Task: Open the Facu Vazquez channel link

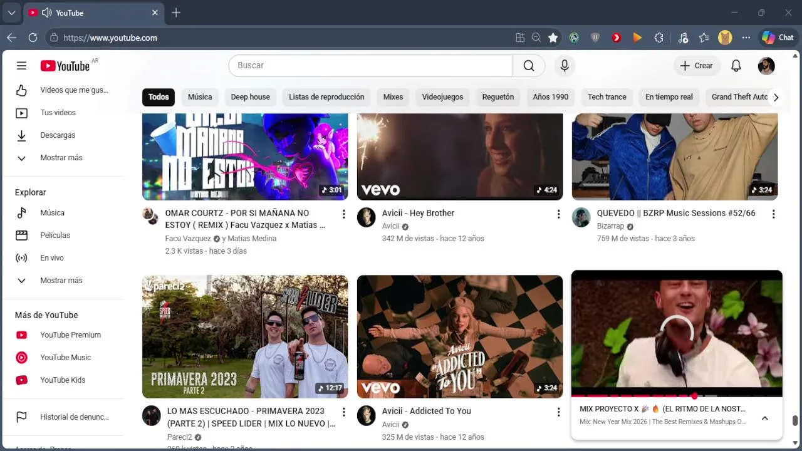Action: click(188, 239)
